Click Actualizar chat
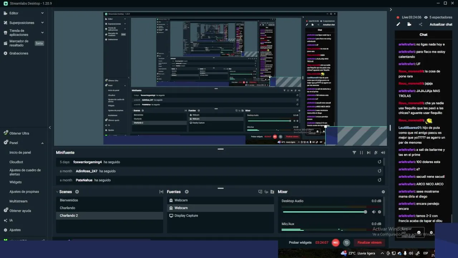458x258 pixels. pyautogui.click(x=441, y=24)
